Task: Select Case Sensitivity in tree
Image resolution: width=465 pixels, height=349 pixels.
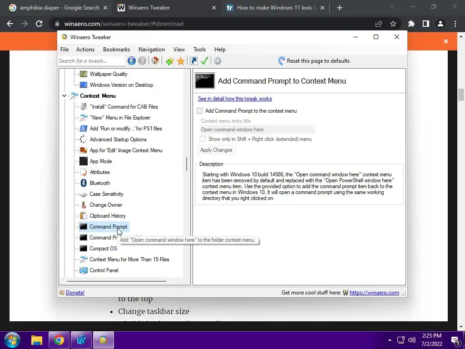Action: coord(106,194)
